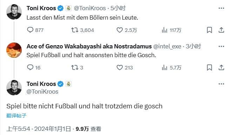
Task: Share Toni Kroos's first tweet
Action: click(x=221, y=30)
